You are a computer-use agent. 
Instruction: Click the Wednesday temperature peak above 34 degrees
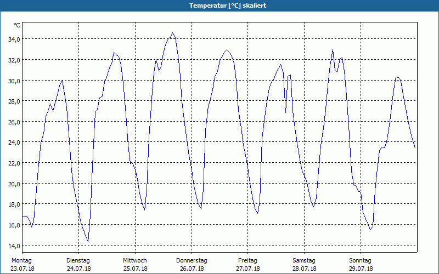[172, 33]
